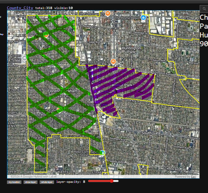Click the WATTS neighborhood label
208x193 pixels.
point(63,171)
